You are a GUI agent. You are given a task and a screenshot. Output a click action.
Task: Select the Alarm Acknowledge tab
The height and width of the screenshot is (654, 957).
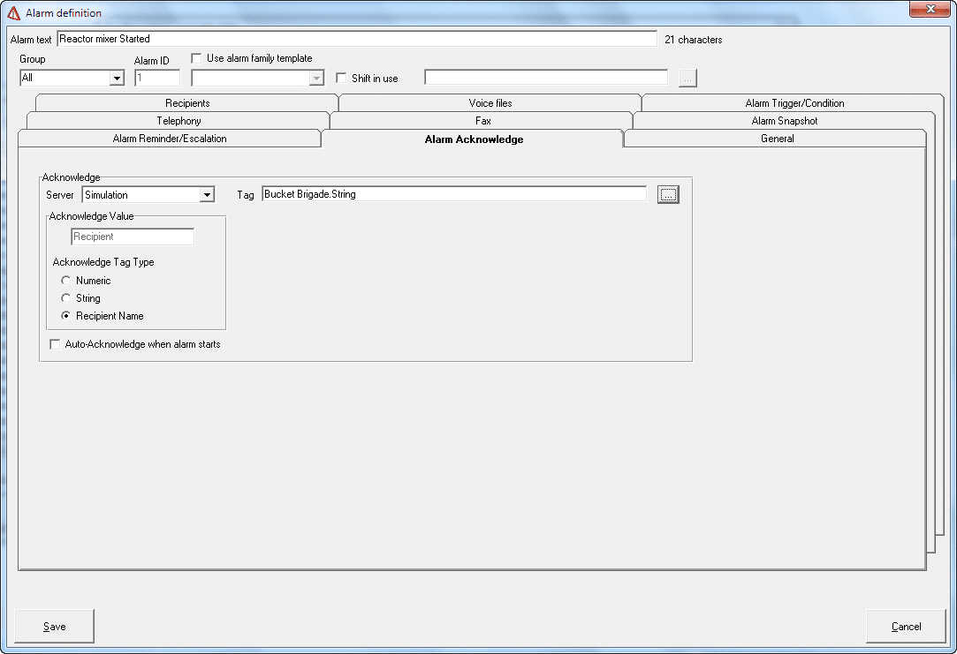(474, 139)
